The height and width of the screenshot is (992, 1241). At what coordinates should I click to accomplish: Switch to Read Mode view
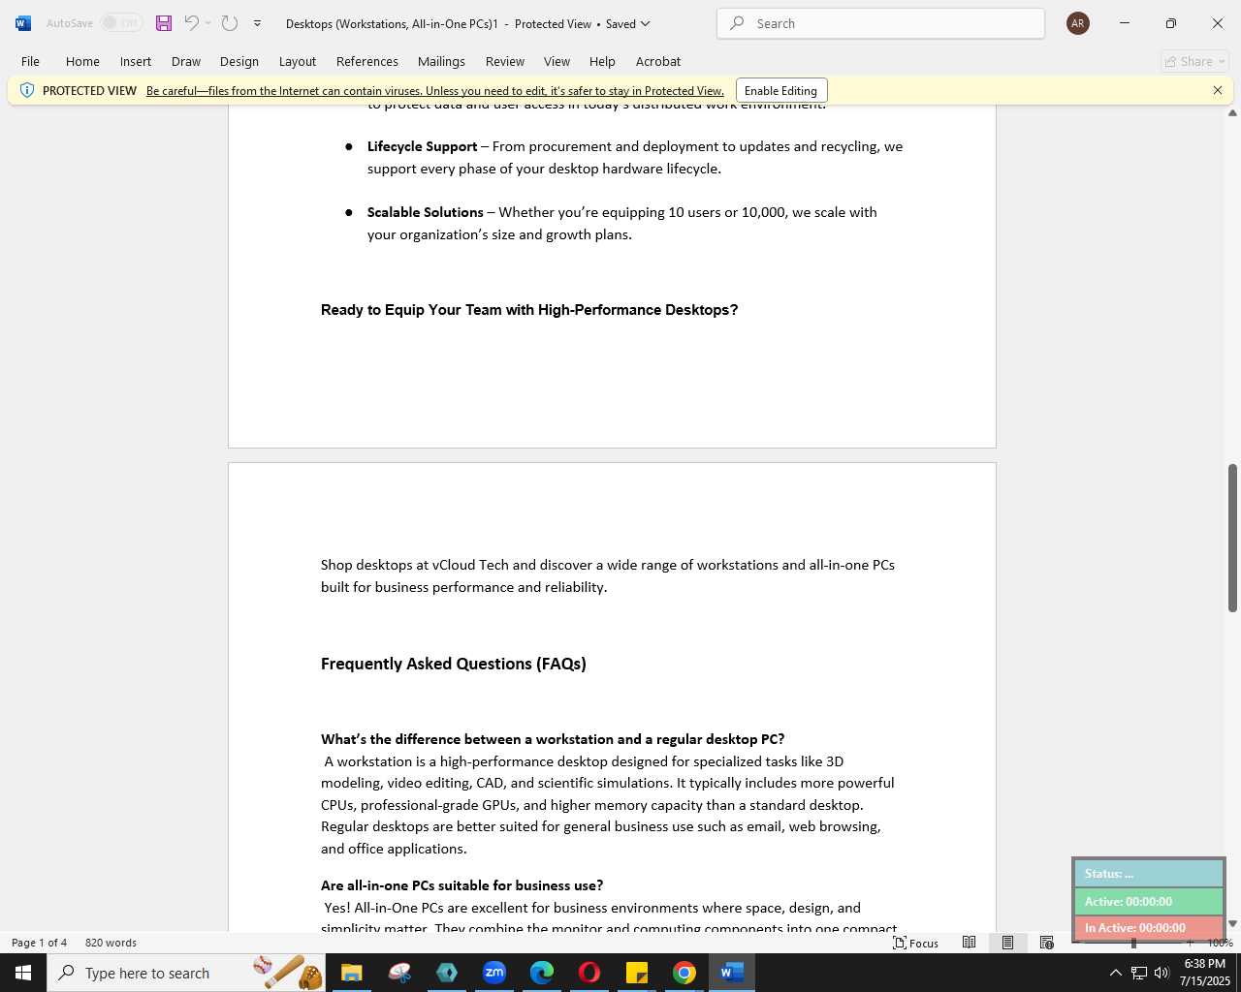pyautogui.click(x=969, y=943)
